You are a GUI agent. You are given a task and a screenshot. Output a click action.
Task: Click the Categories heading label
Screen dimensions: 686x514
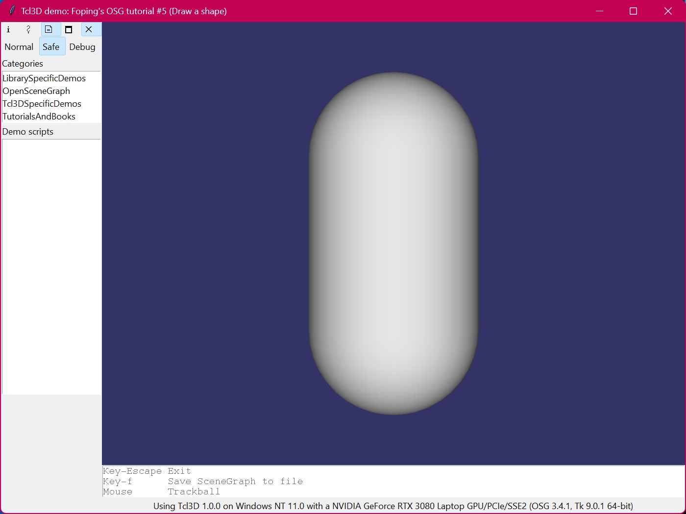(x=23, y=64)
